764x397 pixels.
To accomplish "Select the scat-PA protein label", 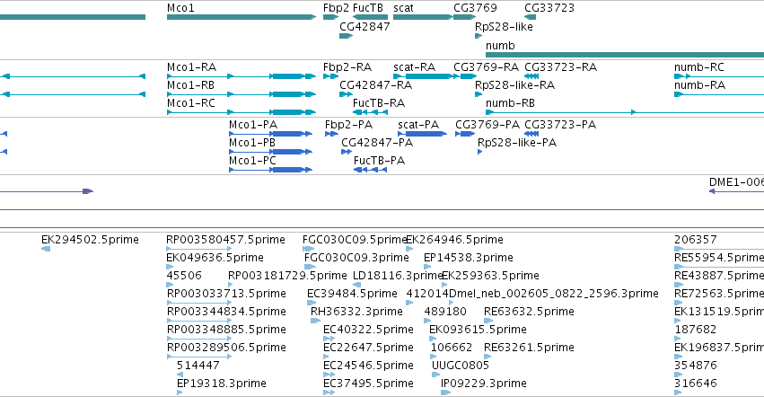I will (x=418, y=124).
